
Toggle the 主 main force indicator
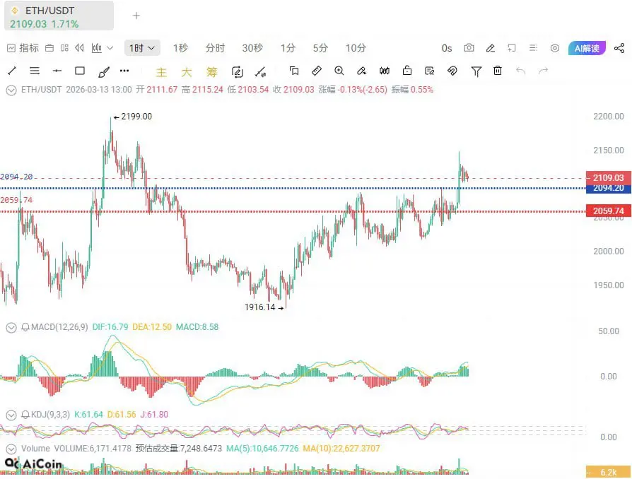pyautogui.click(x=161, y=72)
